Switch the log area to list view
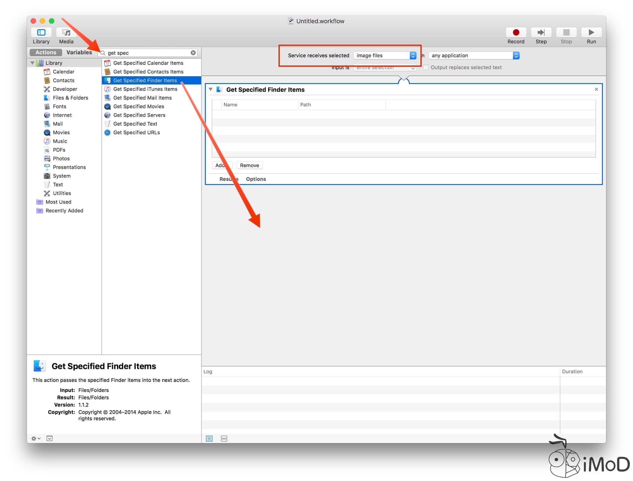This screenshot has width=633, height=481. point(209,439)
